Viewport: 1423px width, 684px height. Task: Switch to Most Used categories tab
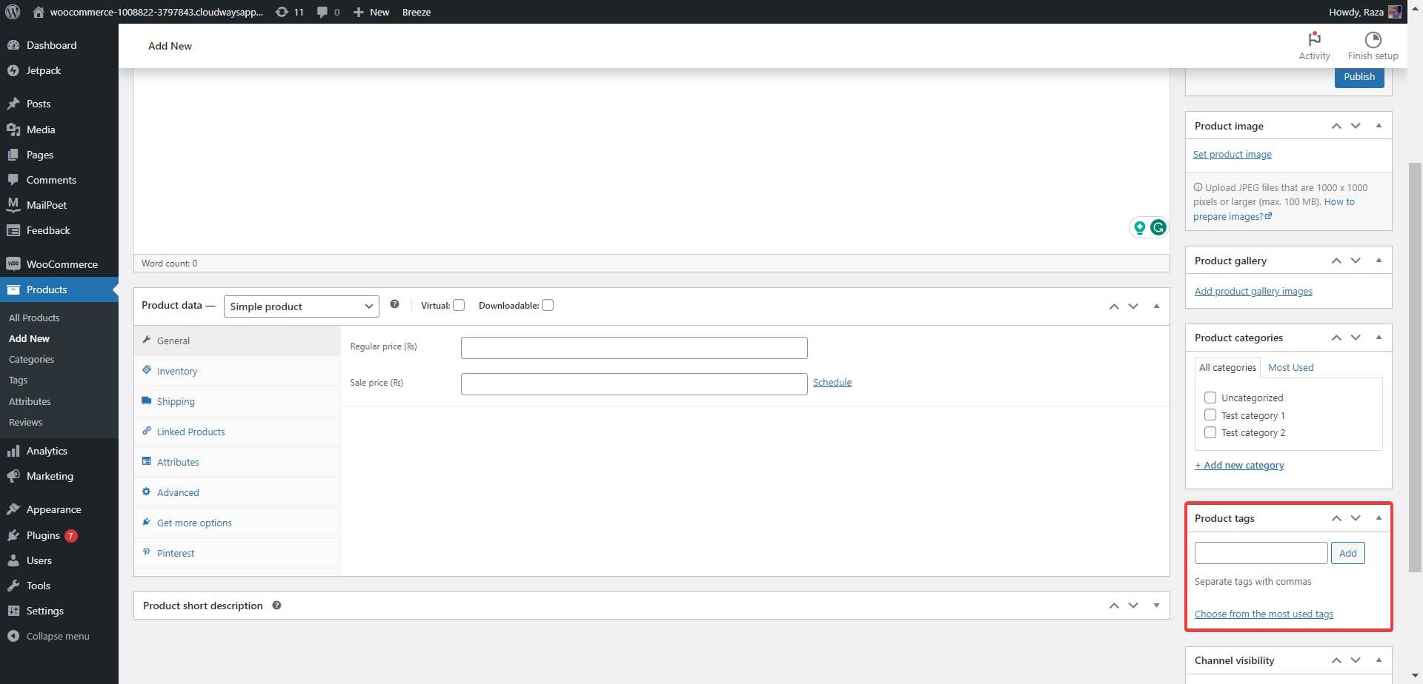[x=1290, y=367]
